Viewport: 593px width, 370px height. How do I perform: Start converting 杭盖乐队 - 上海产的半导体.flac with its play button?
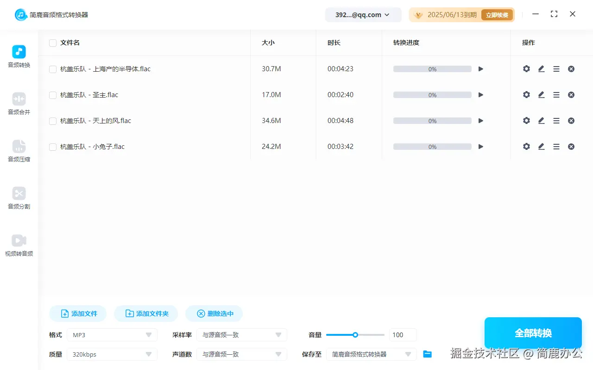480,68
